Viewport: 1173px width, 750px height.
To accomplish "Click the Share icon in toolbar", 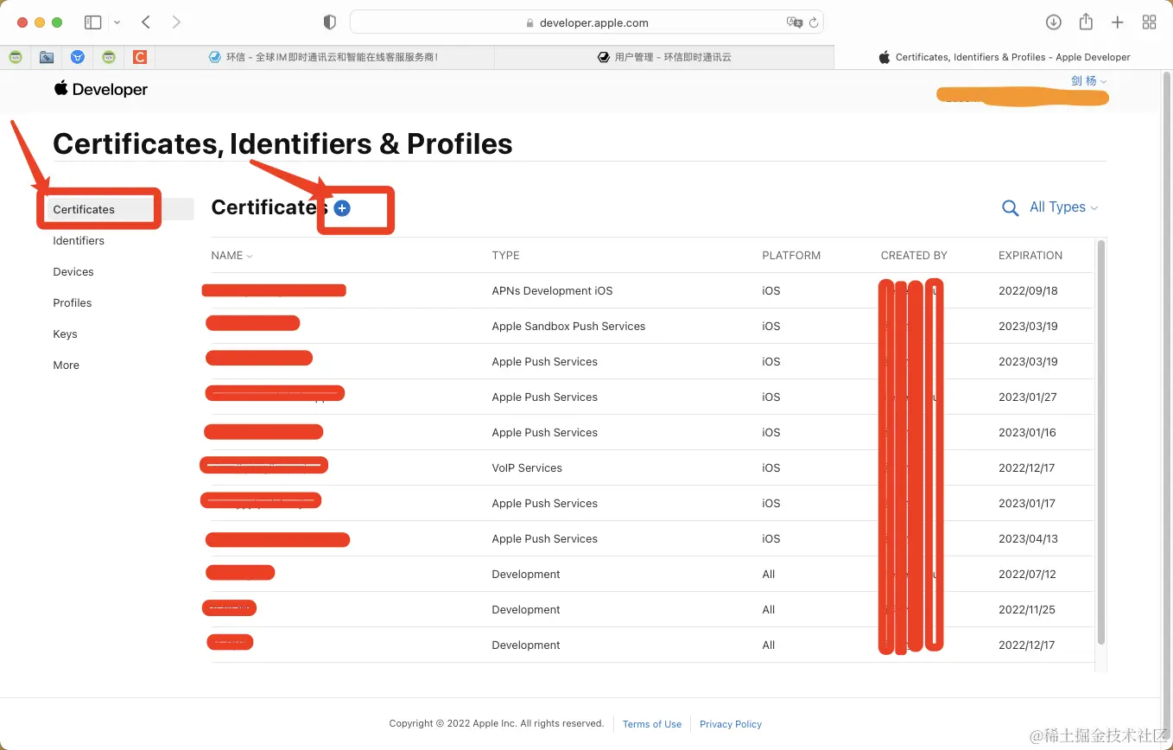I will 1086,22.
